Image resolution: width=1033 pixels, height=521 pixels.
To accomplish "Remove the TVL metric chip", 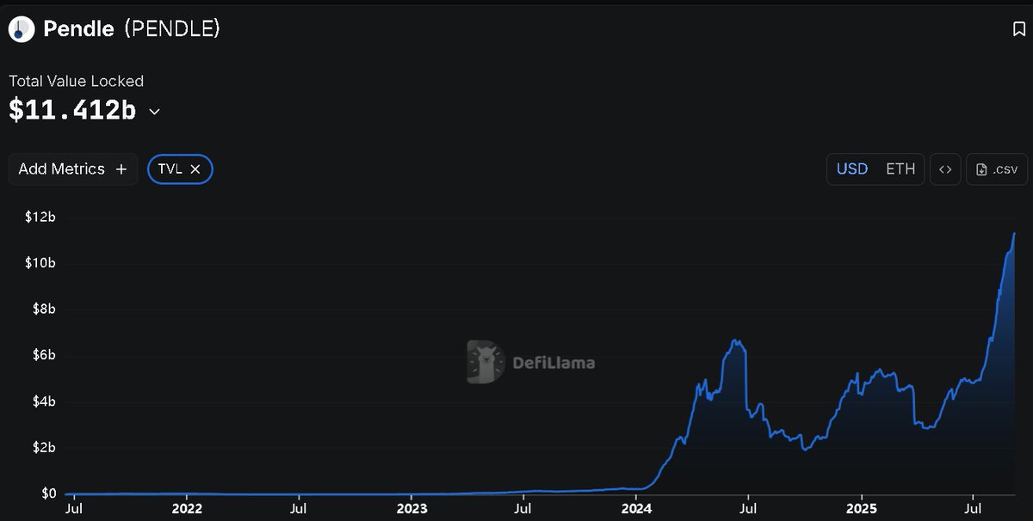I will pyautogui.click(x=195, y=169).
